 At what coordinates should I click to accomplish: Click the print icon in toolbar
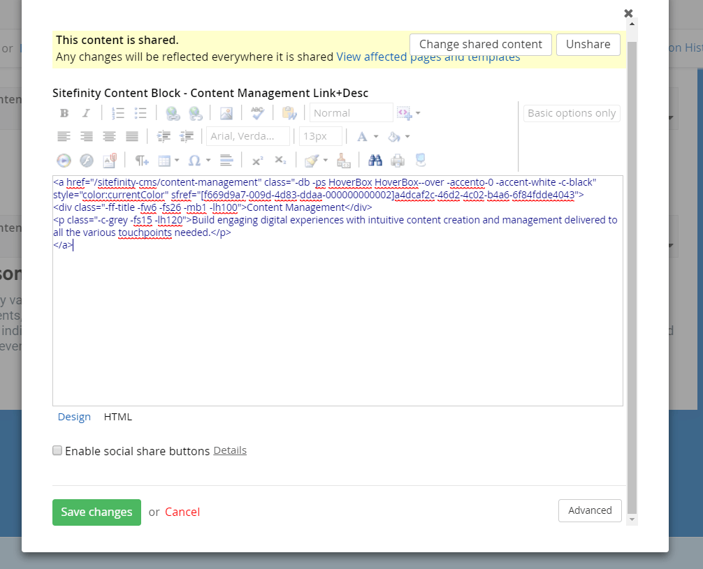(x=398, y=161)
